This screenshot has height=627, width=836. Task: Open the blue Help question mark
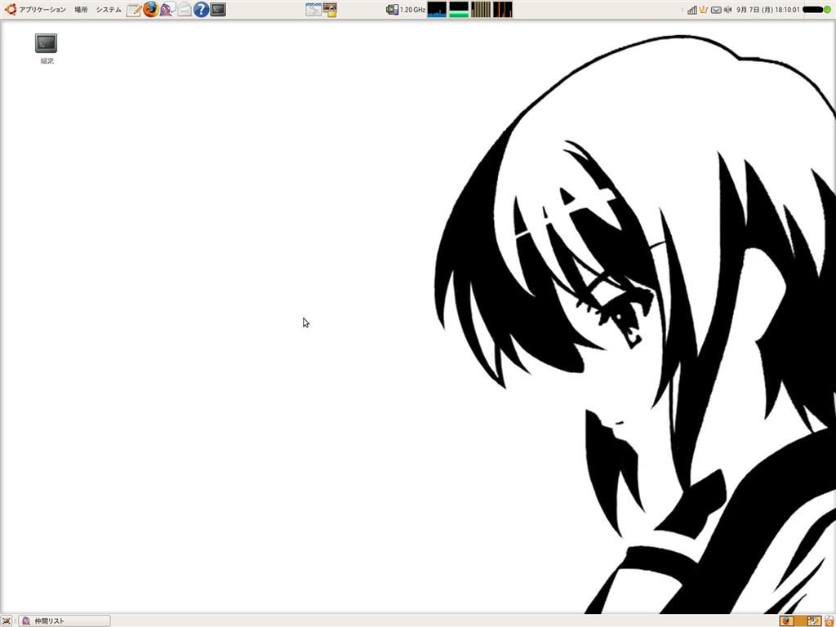201,10
